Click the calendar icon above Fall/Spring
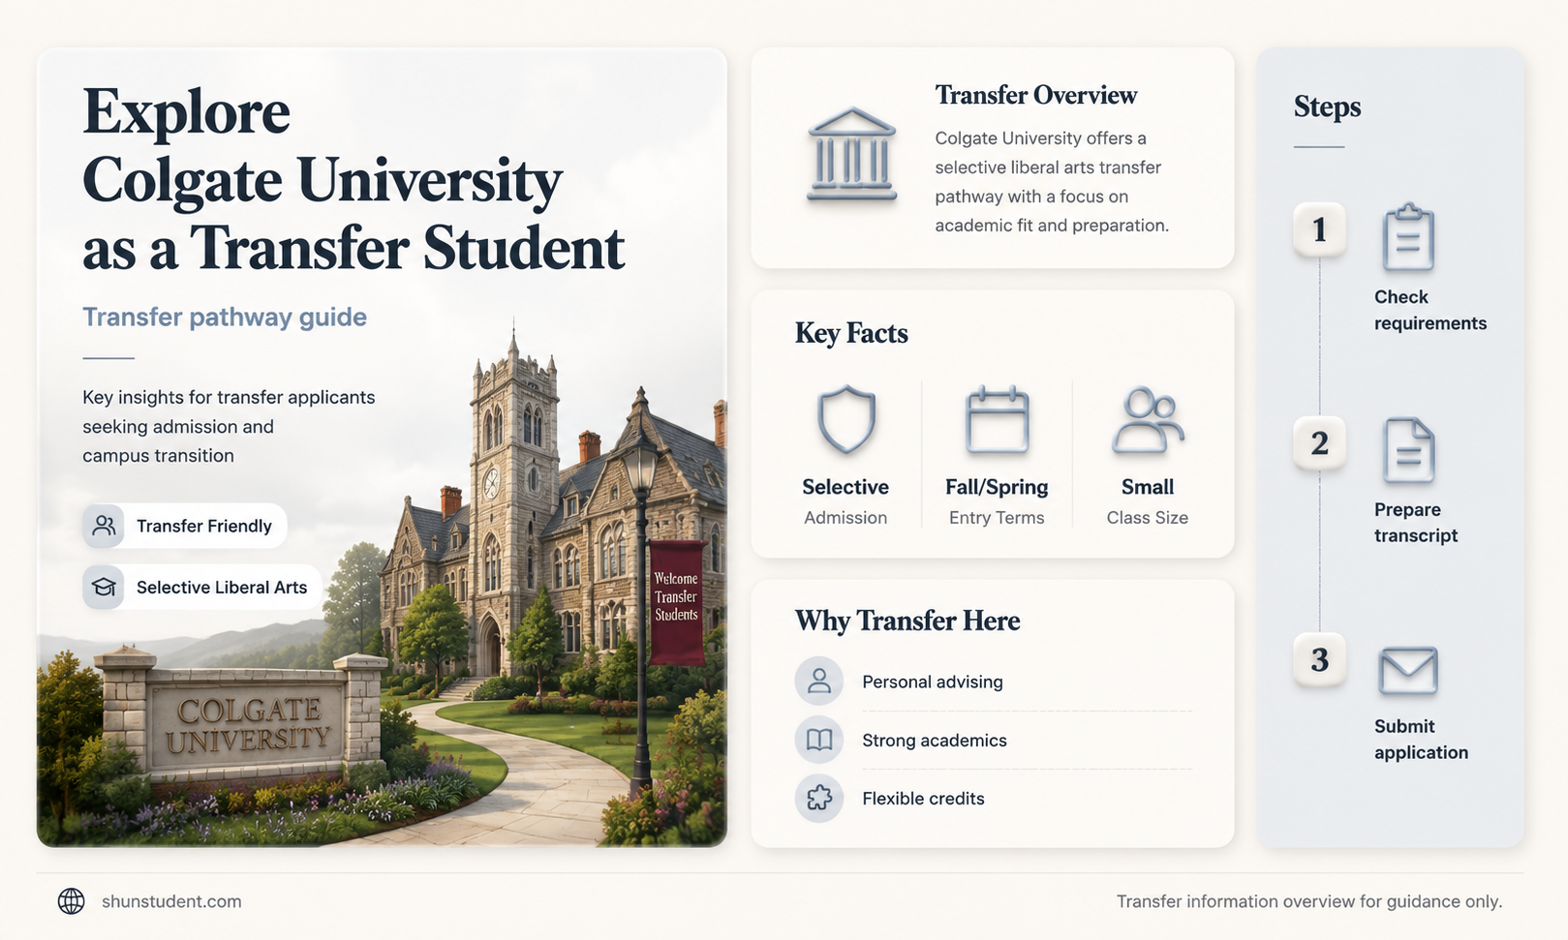Screen dimensions: 1568x940 pos(997,419)
